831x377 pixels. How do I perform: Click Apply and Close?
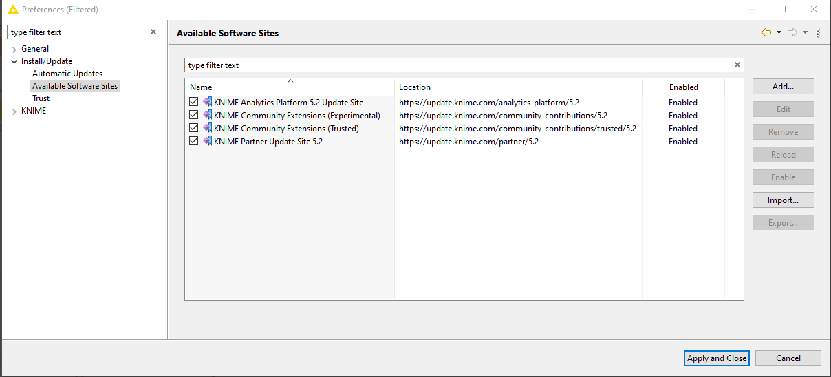[717, 358]
